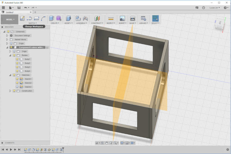Click the Offset Plane construct icon
The height and width of the screenshot is (154, 231).
coord(97,19)
